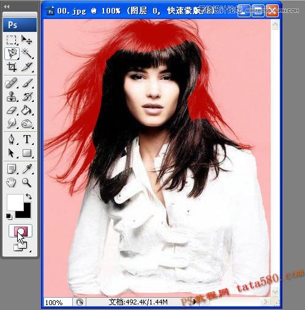Viewport: 305px width, 310px height.
Task: Select the Notes tool
Action: pyautogui.click(x=12, y=169)
